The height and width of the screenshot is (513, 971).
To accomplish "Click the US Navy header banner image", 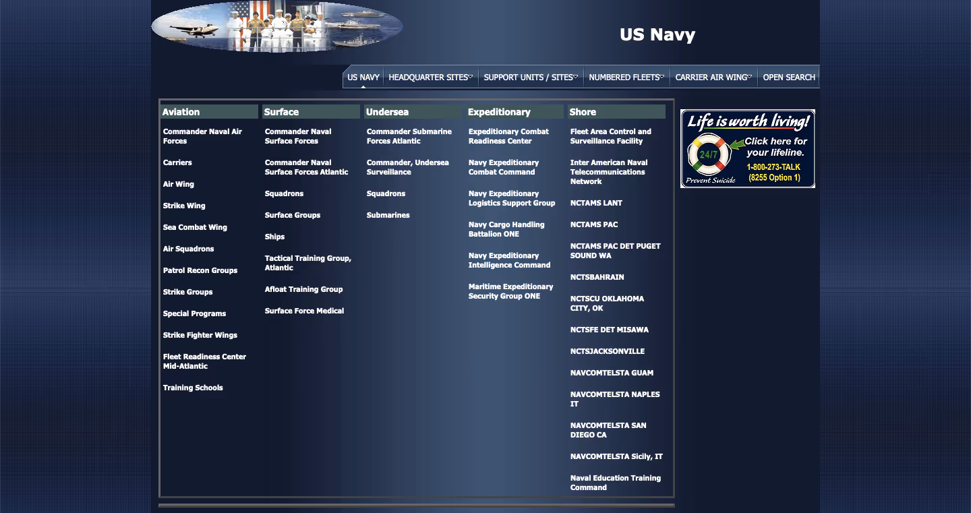I will (x=277, y=27).
